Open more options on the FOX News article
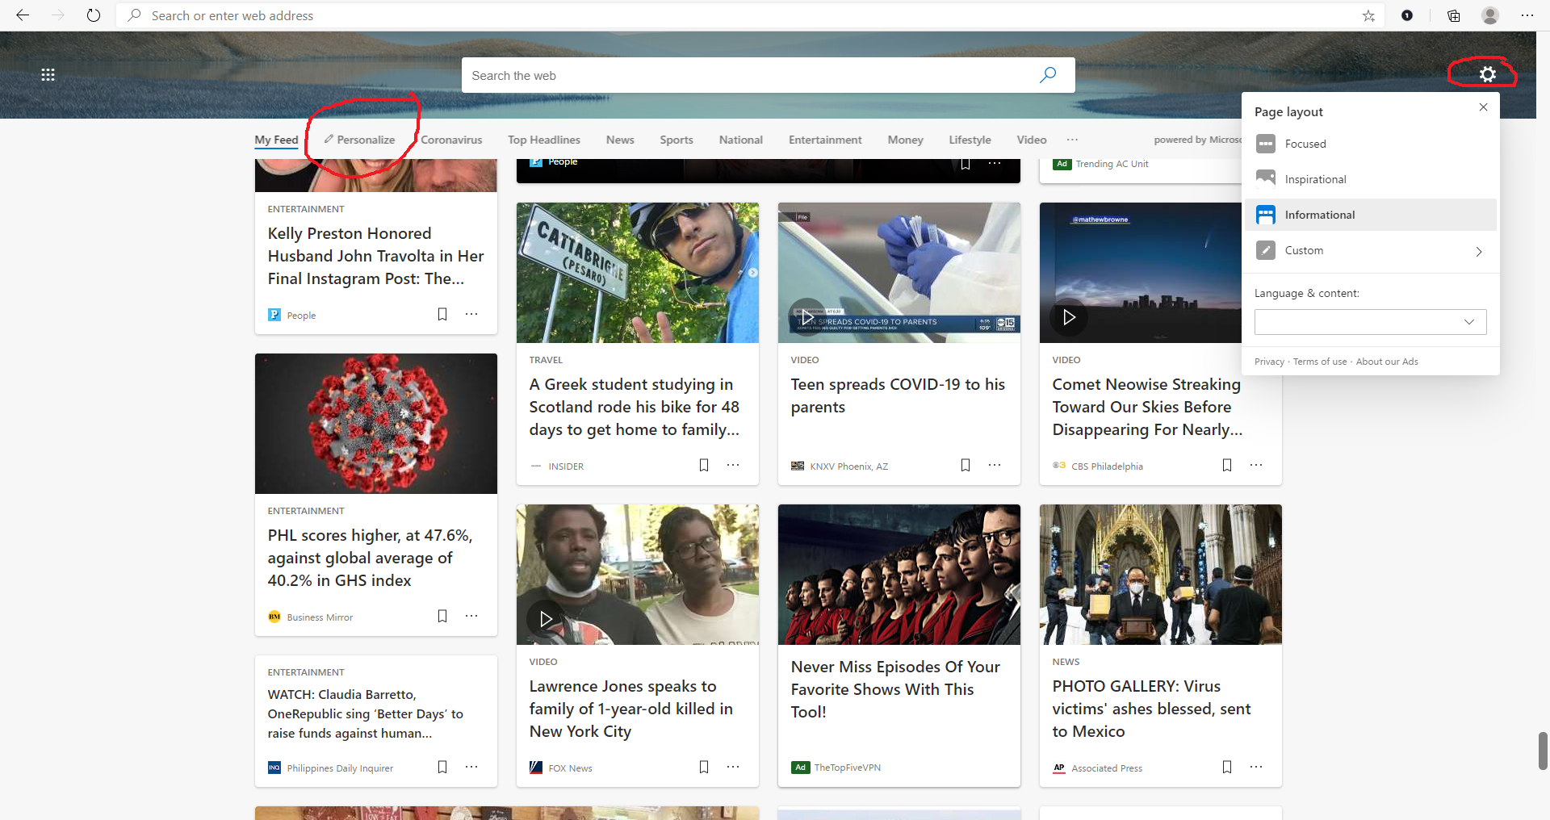Screen dimensions: 1550x820 tap(733, 767)
